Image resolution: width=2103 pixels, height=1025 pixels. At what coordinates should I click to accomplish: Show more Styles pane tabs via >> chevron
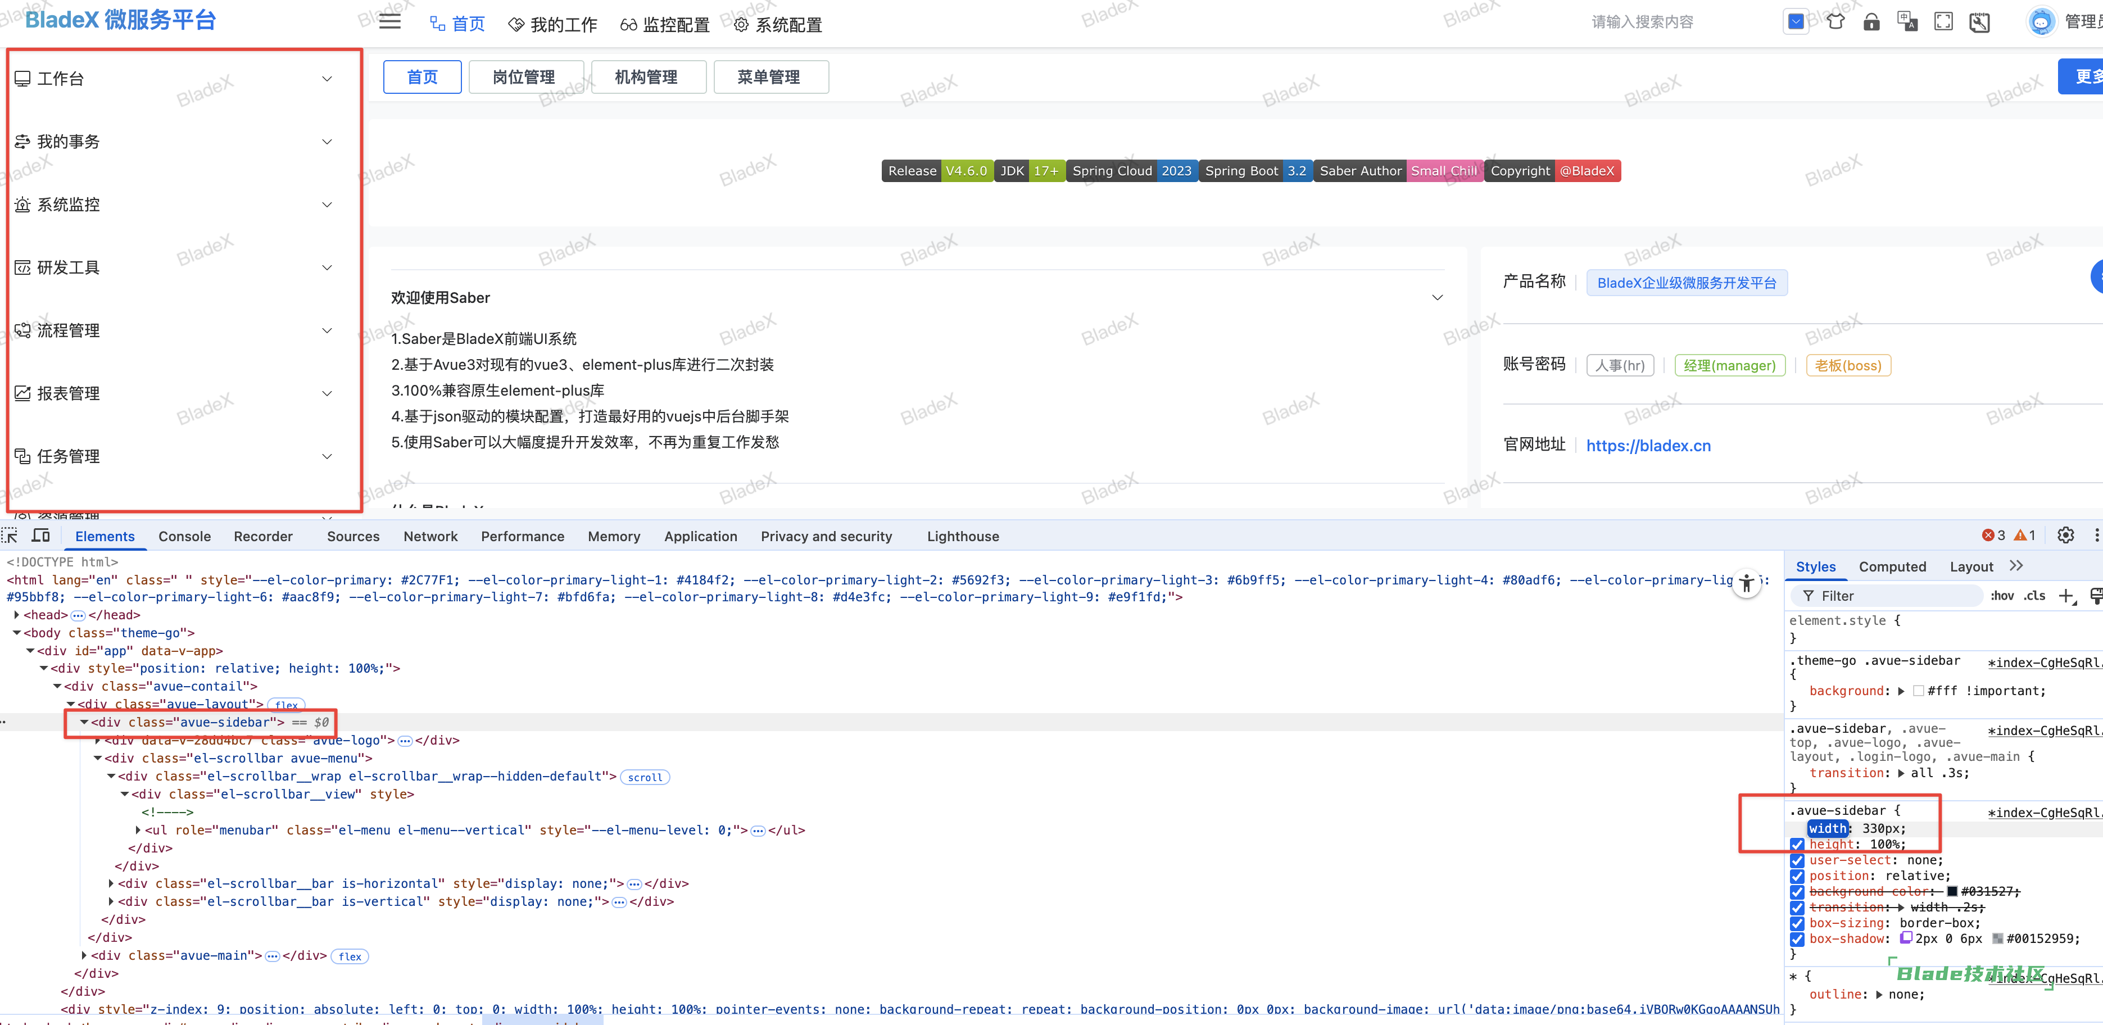(2016, 565)
